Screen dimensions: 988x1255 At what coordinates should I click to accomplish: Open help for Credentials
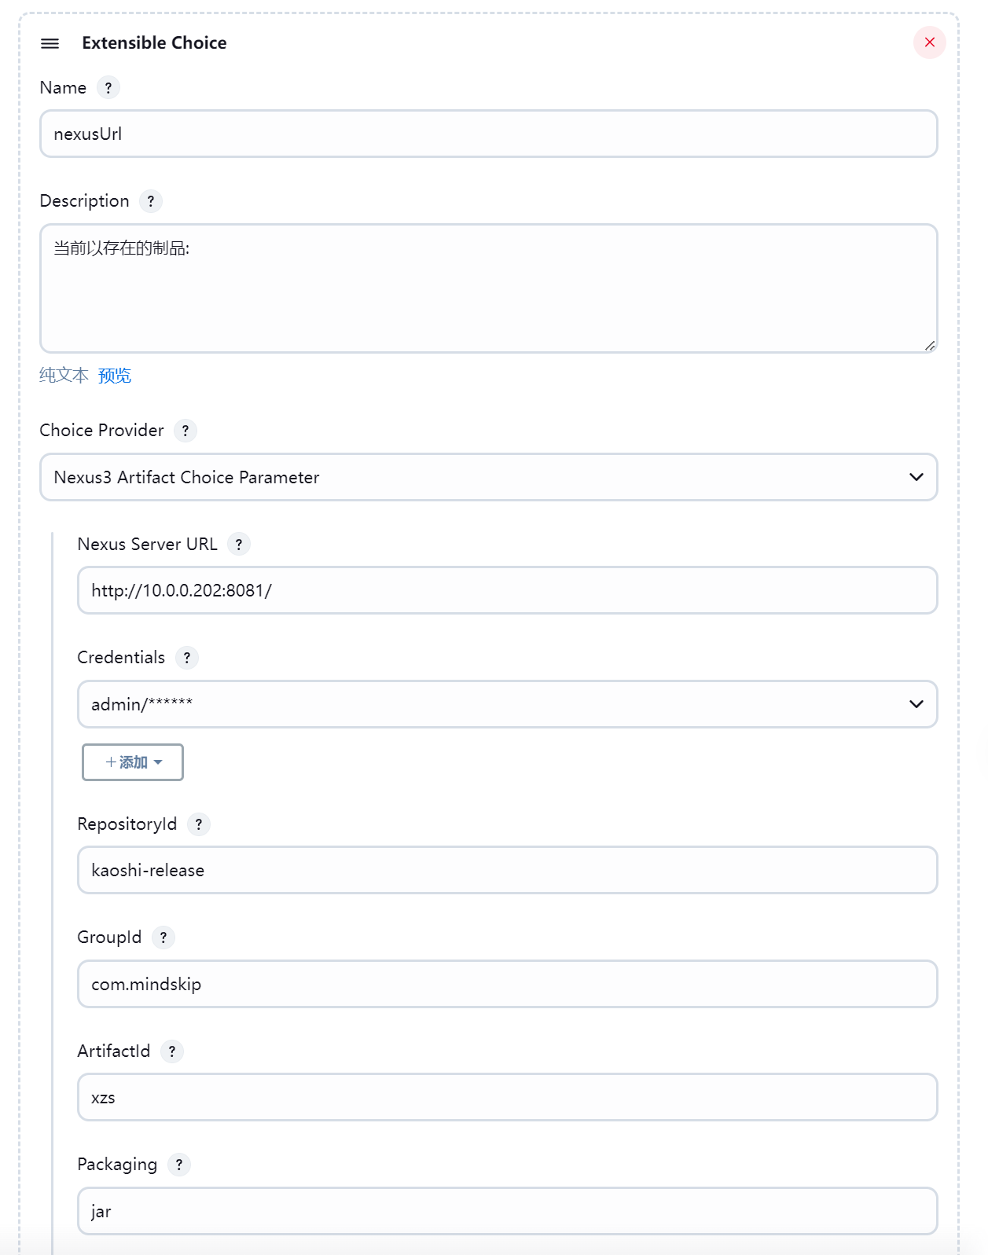187,658
